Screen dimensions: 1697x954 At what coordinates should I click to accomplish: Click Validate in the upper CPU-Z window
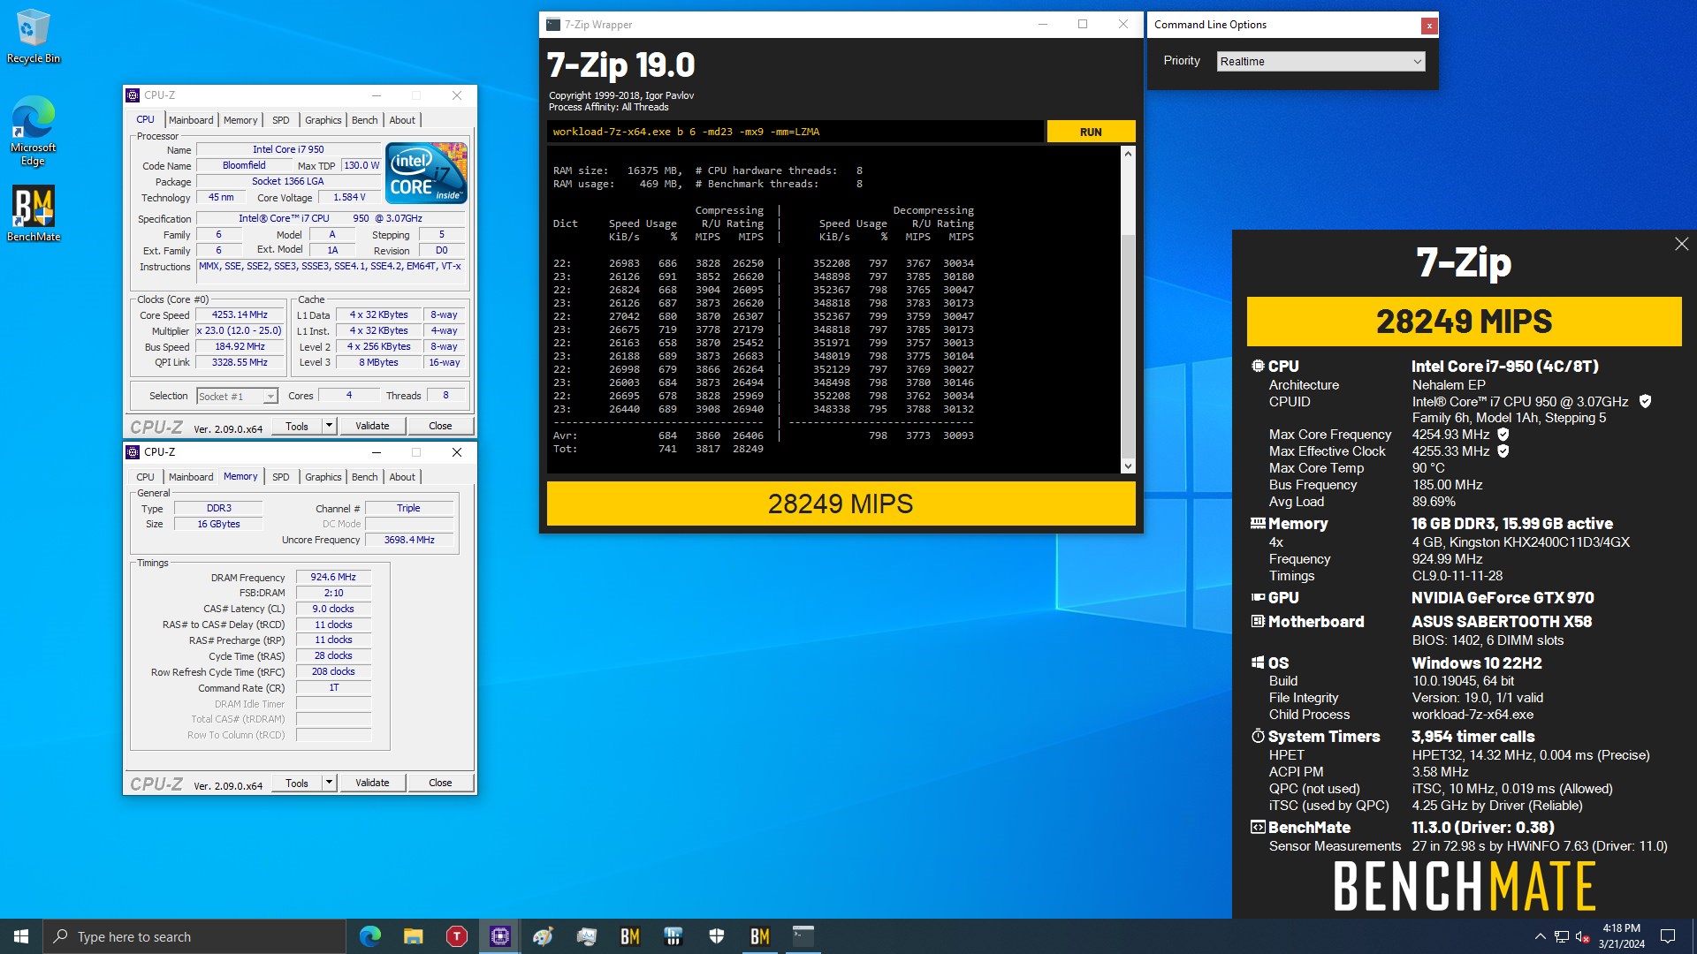tap(372, 426)
